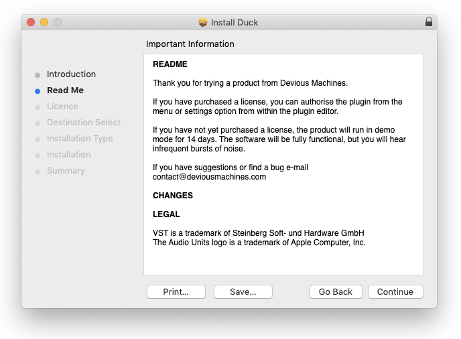The height and width of the screenshot is (339, 461).
Task: Select the Introduction step label
Action: (x=71, y=74)
